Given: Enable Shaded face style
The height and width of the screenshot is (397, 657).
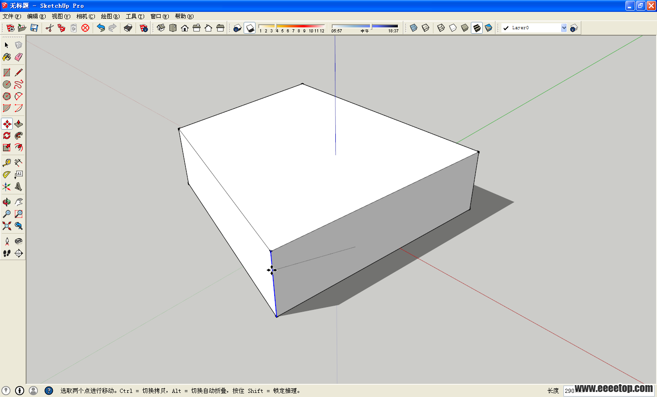Looking at the screenshot, I should coord(465,28).
